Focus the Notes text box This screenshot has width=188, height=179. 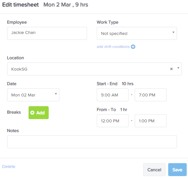point(92,142)
